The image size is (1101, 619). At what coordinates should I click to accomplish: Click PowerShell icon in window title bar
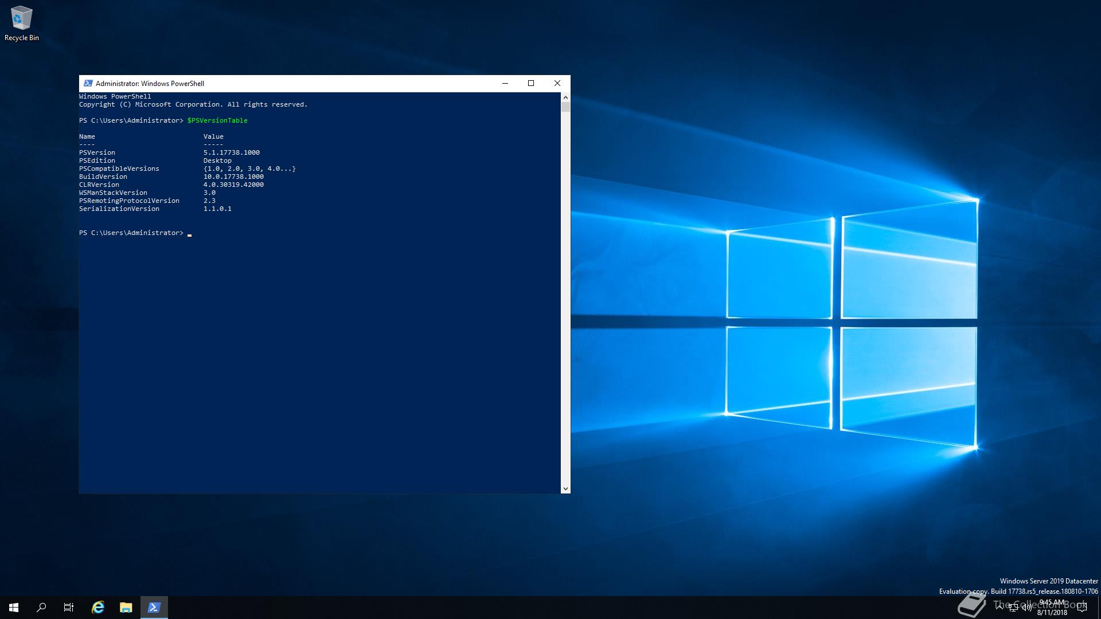click(88, 83)
